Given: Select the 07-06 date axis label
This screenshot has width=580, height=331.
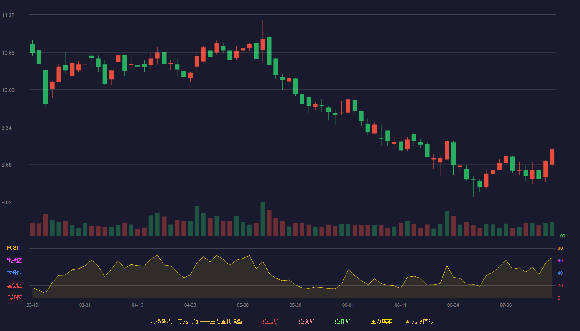Looking at the screenshot, I should pos(506,305).
